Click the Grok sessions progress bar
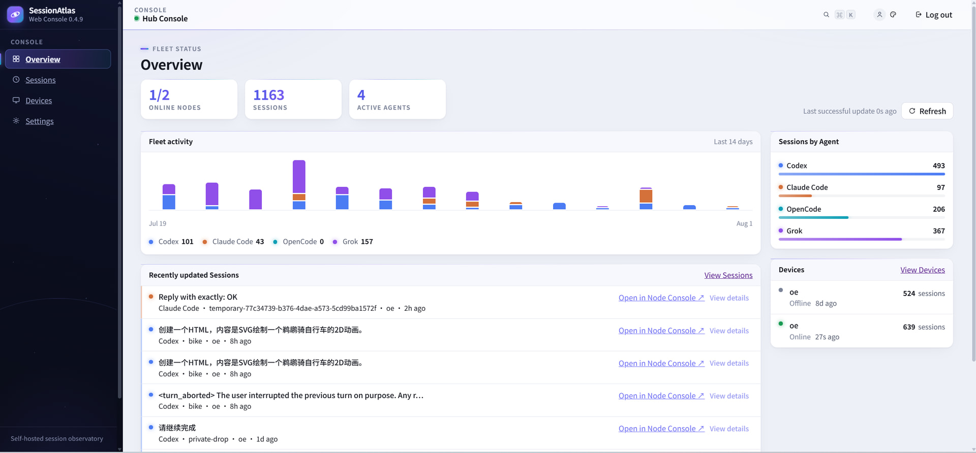The width and height of the screenshot is (976, 453). [862, 239]
